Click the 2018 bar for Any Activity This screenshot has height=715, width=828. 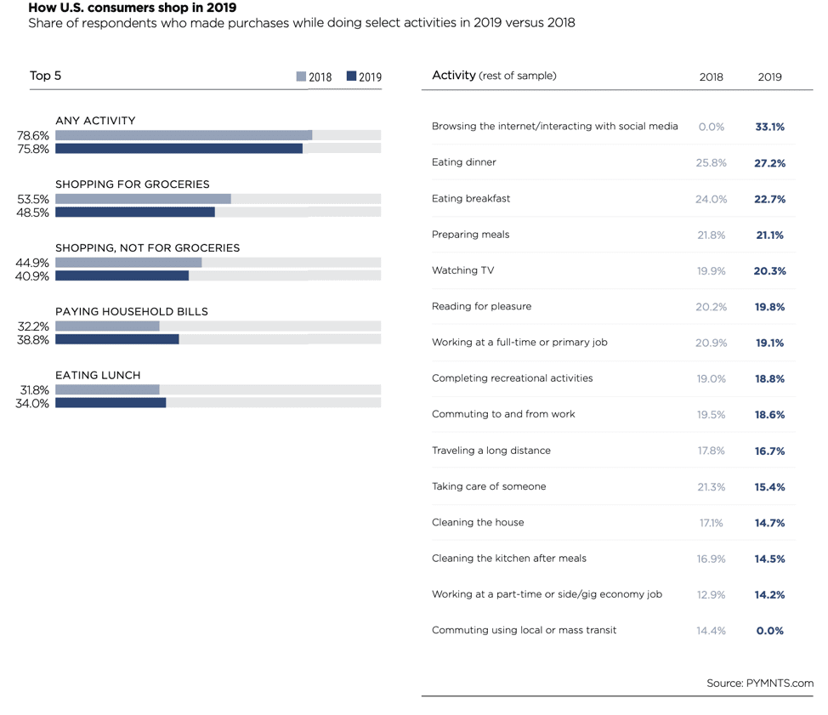(x=184, y=135)
